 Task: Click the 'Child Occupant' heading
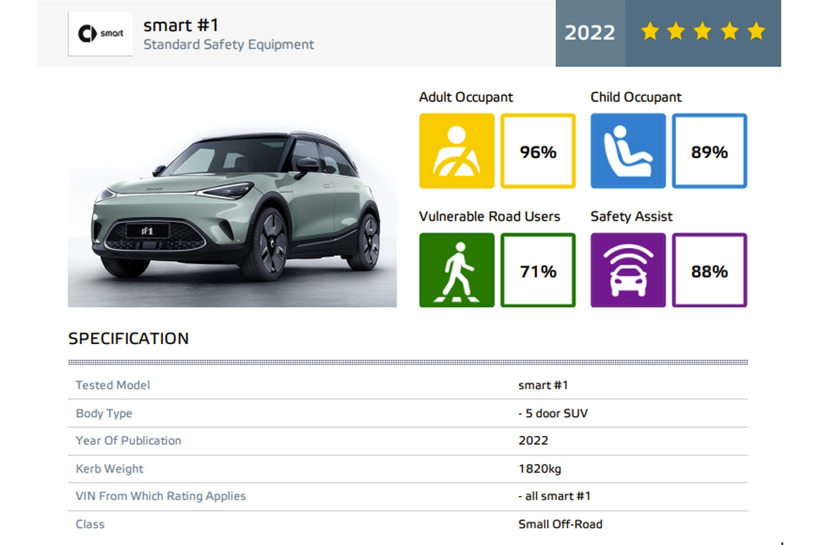(x=636, y=97)
